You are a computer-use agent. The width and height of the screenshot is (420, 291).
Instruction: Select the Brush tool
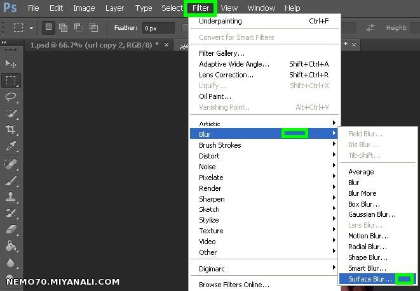pos(11,181)
